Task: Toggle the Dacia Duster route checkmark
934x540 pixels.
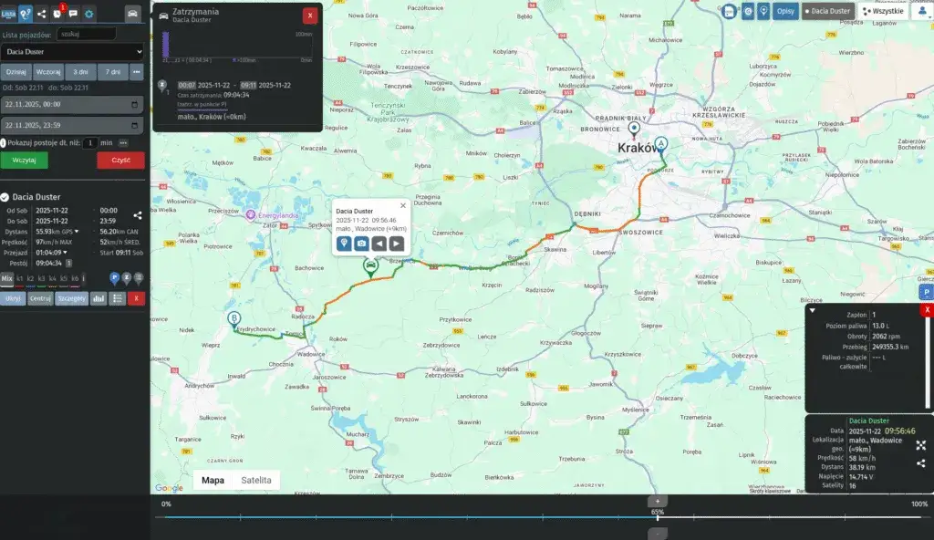Action: (x=5, y=197)
